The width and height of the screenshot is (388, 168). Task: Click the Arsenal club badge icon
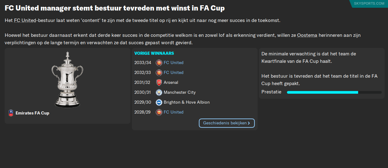[x=159, y=83]
